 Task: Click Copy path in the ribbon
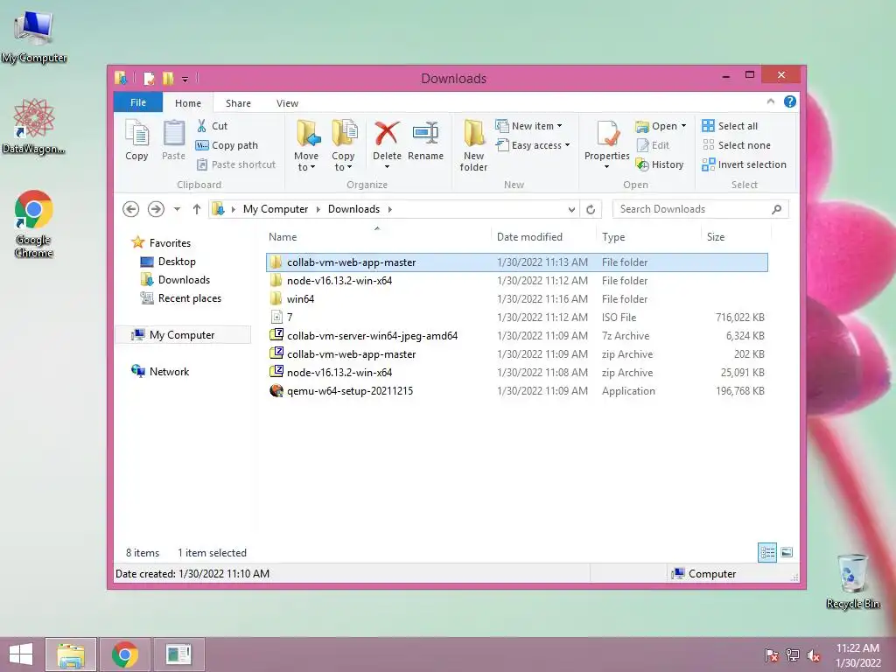point(227,145)
